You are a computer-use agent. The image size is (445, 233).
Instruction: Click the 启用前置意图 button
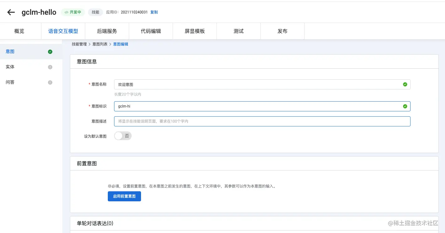pos(124,196)
